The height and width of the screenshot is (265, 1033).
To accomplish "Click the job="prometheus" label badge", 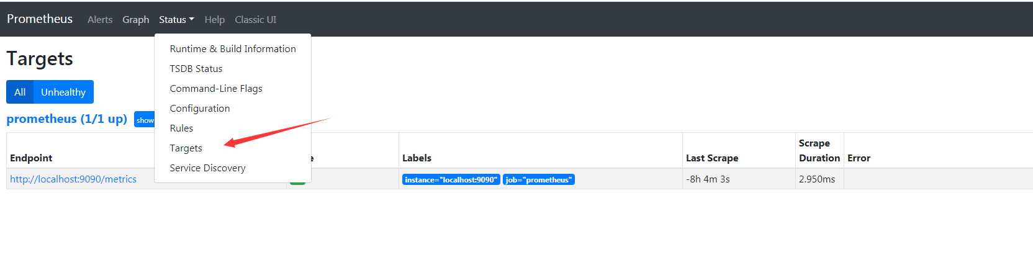I will (x=538, y=179).
